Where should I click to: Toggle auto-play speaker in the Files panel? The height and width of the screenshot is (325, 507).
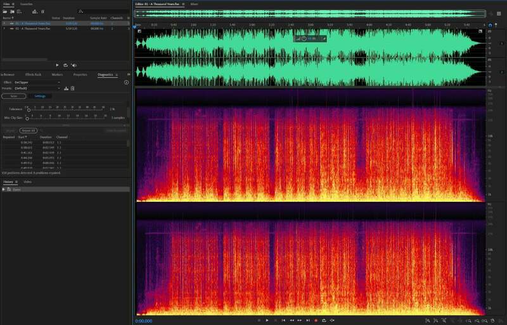74,65
